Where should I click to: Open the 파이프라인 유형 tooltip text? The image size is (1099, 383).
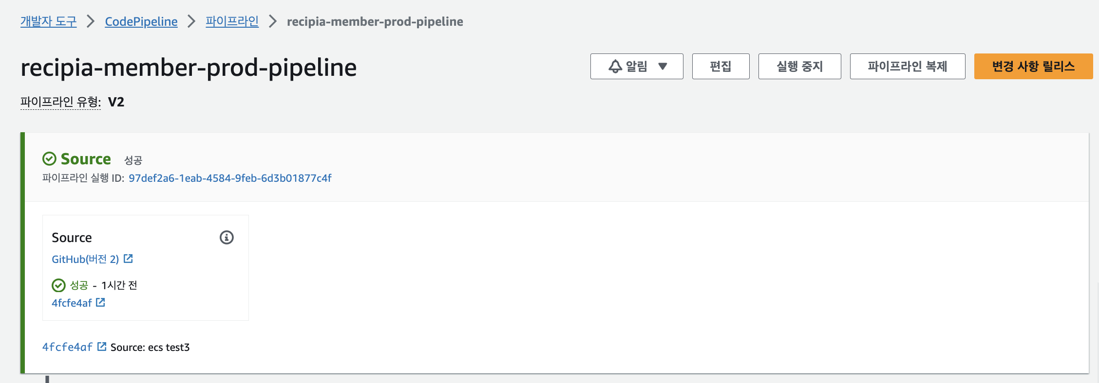point(59,103)
